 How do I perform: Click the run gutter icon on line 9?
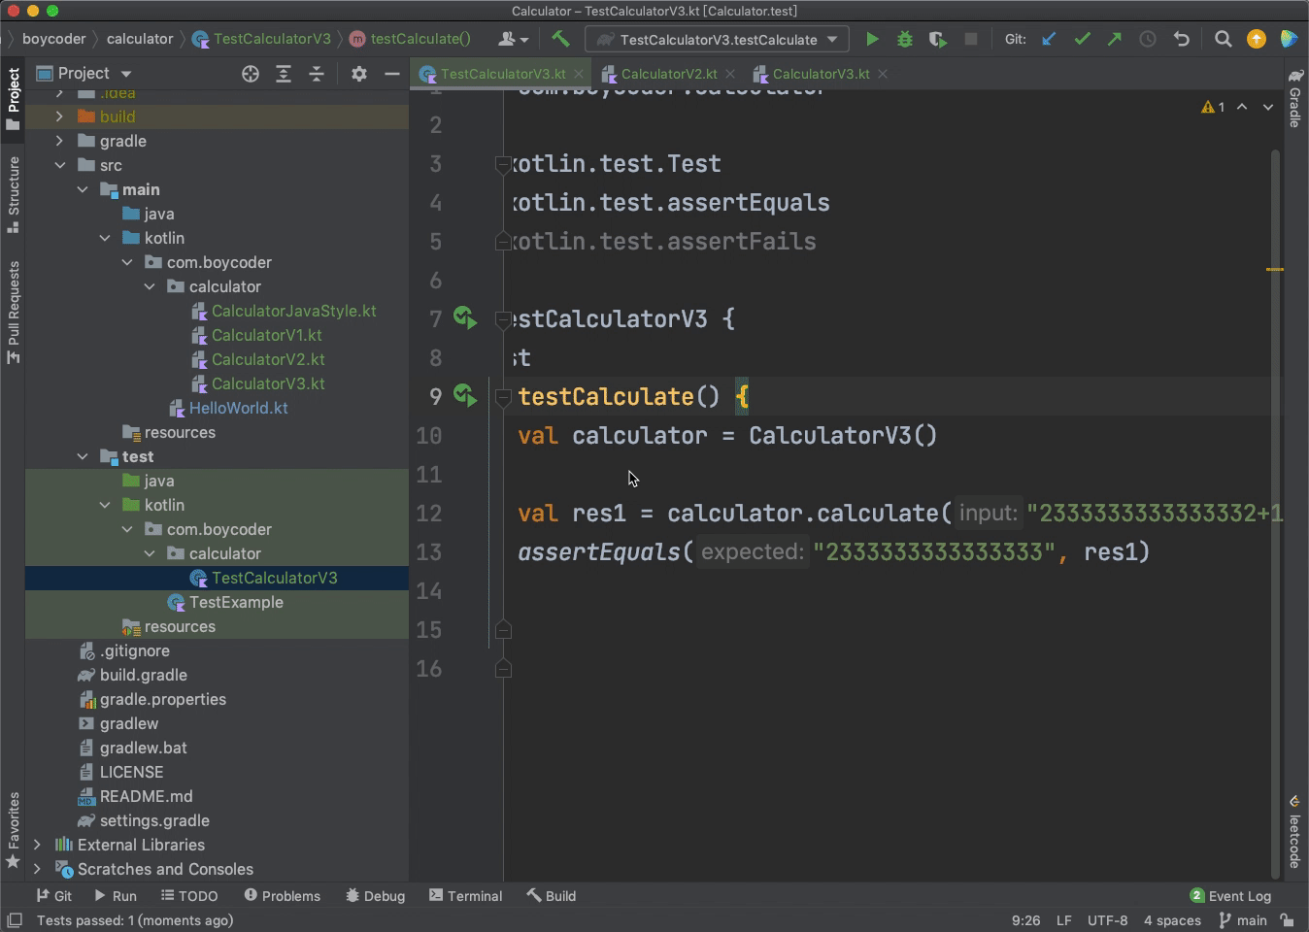click(x=465, y=395)
